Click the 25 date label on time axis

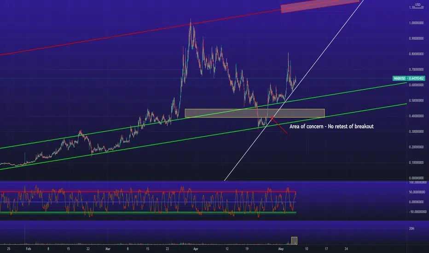[x=9, y=249]
